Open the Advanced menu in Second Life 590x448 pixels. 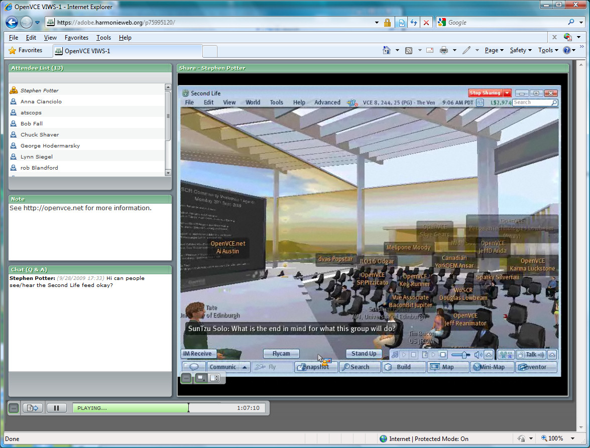click(327, 102)
